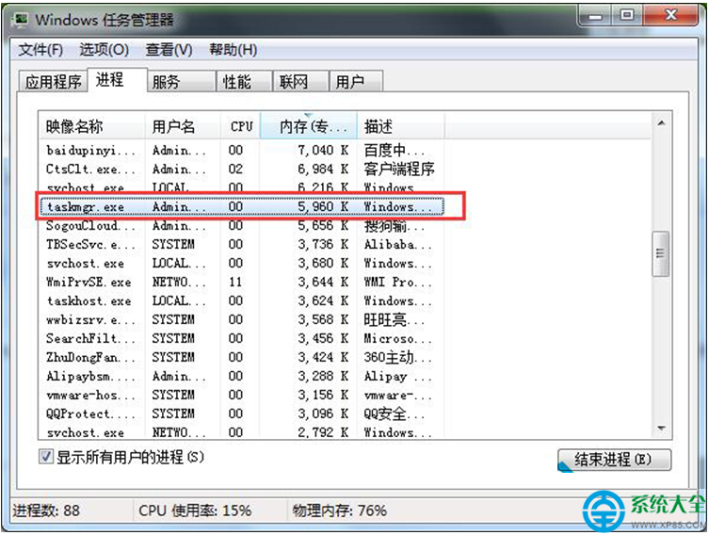Sort by 映像名称 column header
709x535 pixels.
91,126
